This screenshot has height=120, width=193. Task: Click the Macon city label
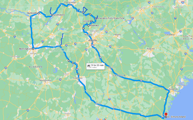111,67
